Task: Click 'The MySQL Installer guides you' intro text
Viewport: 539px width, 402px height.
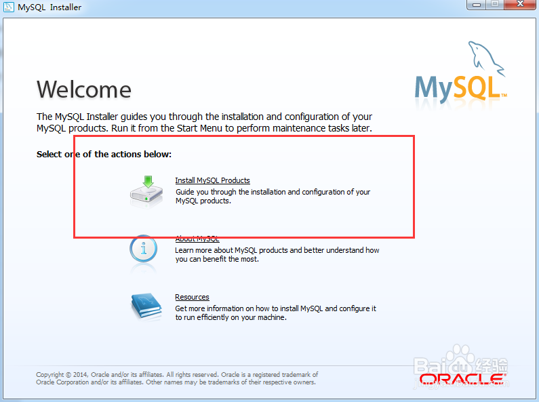Action: click(204, 122)
